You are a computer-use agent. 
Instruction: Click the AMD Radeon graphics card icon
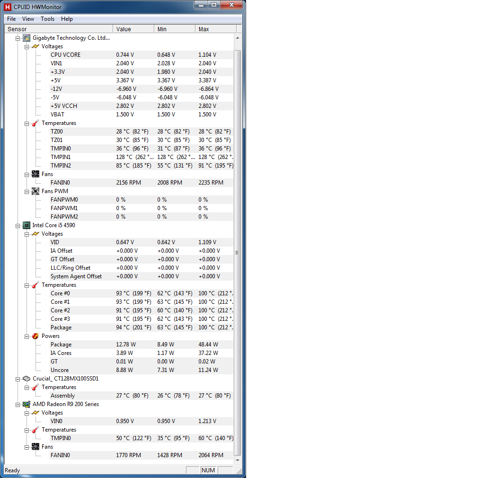(26, 404)
